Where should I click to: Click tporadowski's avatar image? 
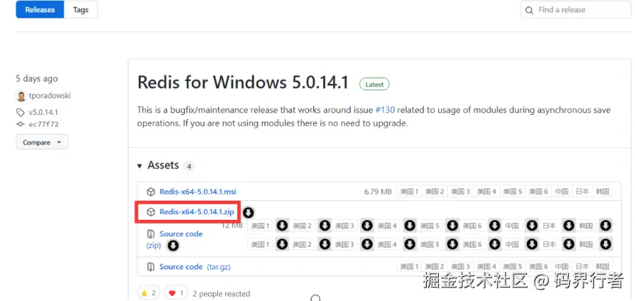pos(21,97)
